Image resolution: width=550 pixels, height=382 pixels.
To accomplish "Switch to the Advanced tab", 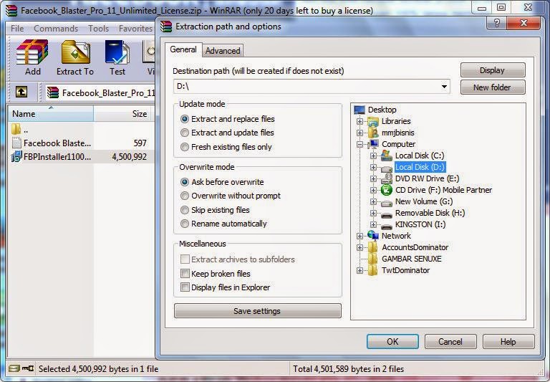I will pyautogui.click(x=223, y=51).
